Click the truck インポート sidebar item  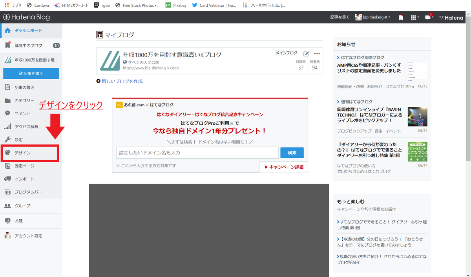pos(31,179)
